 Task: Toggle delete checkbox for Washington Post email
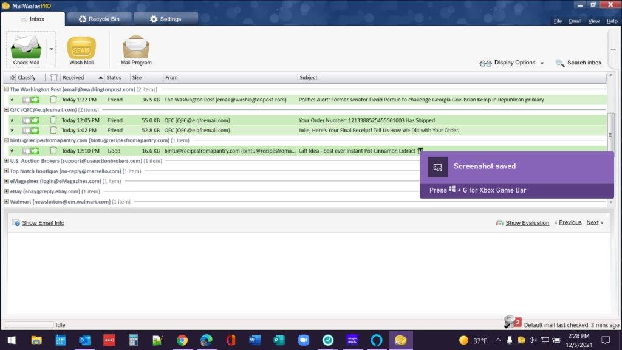[53, 100]
